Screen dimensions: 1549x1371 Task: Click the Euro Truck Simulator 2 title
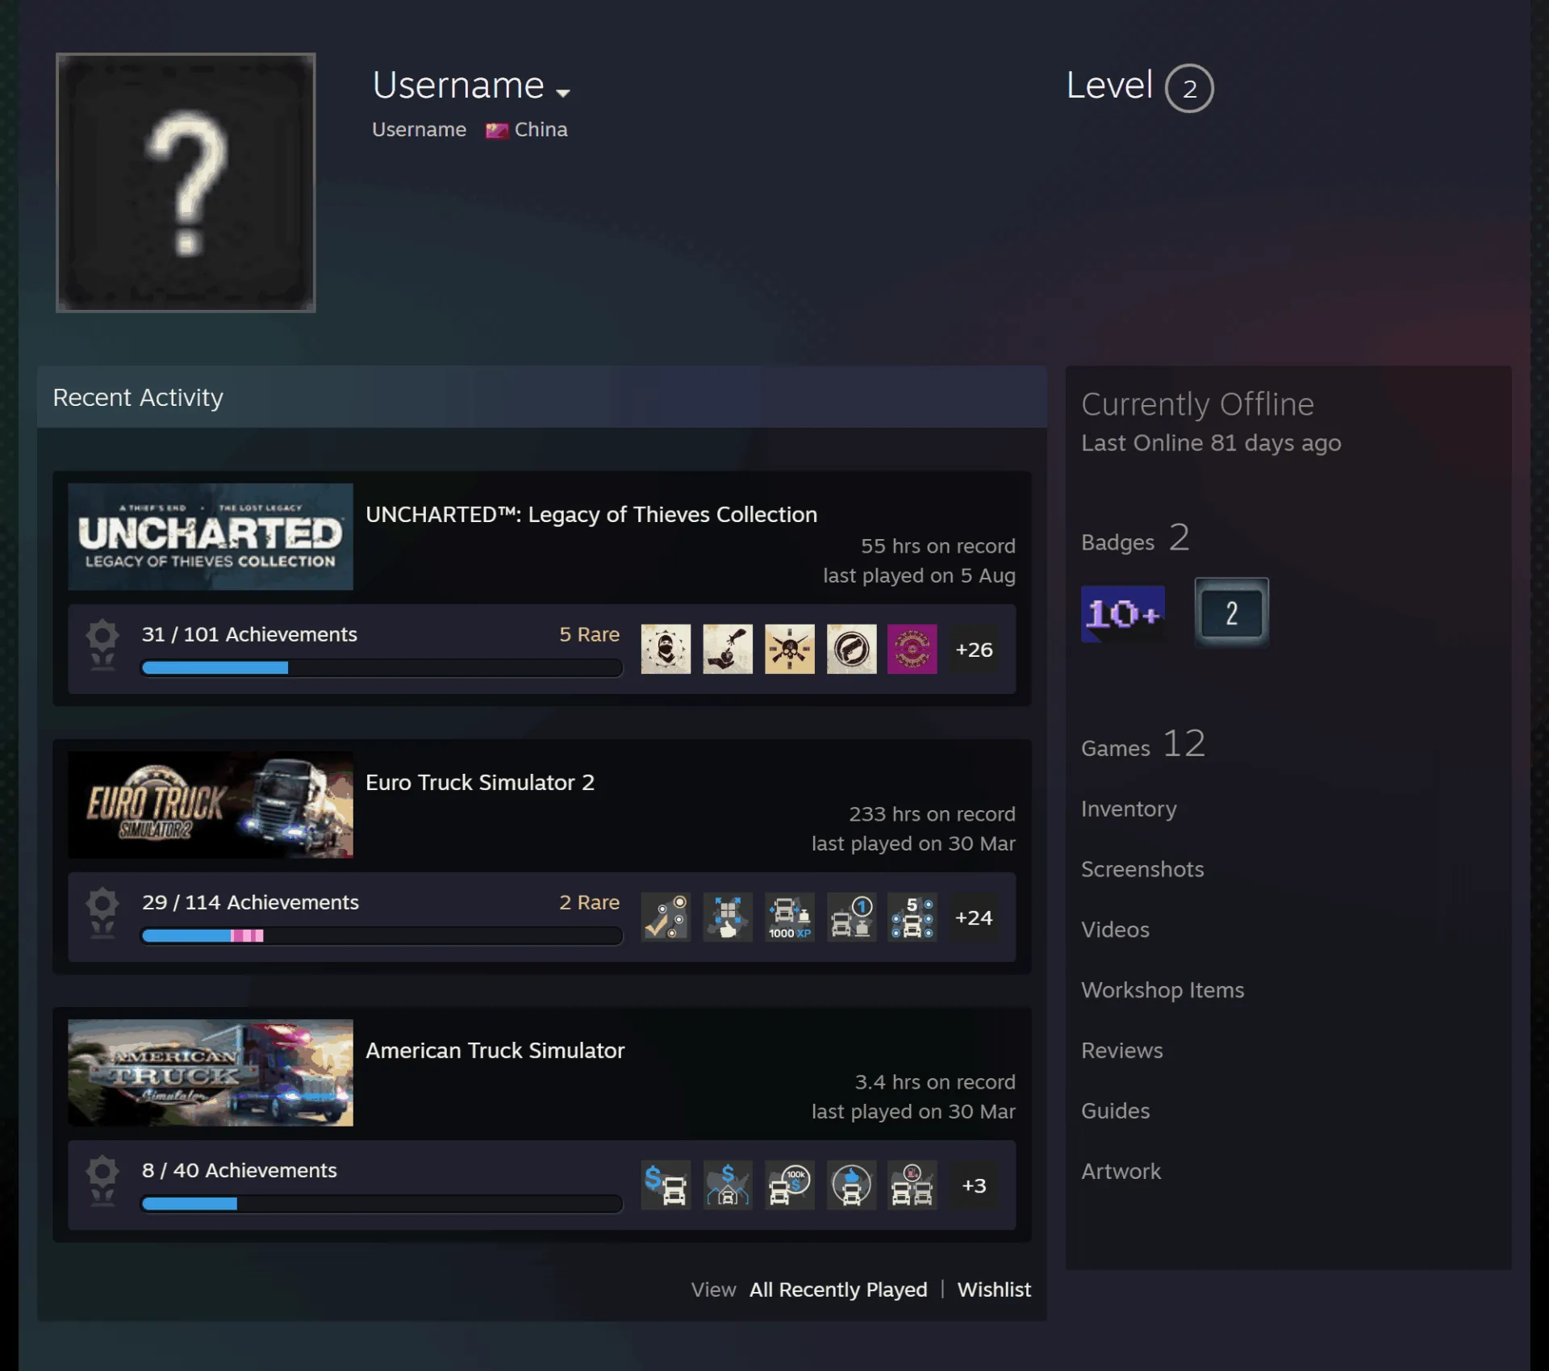pos(480,782)
